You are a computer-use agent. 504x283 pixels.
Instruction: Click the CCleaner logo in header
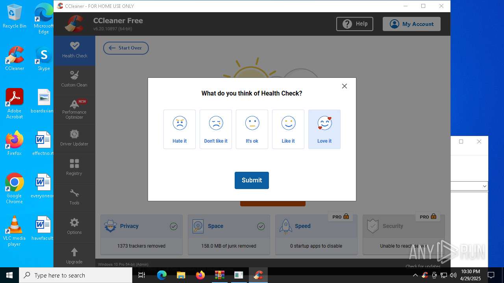coord(74,24)
